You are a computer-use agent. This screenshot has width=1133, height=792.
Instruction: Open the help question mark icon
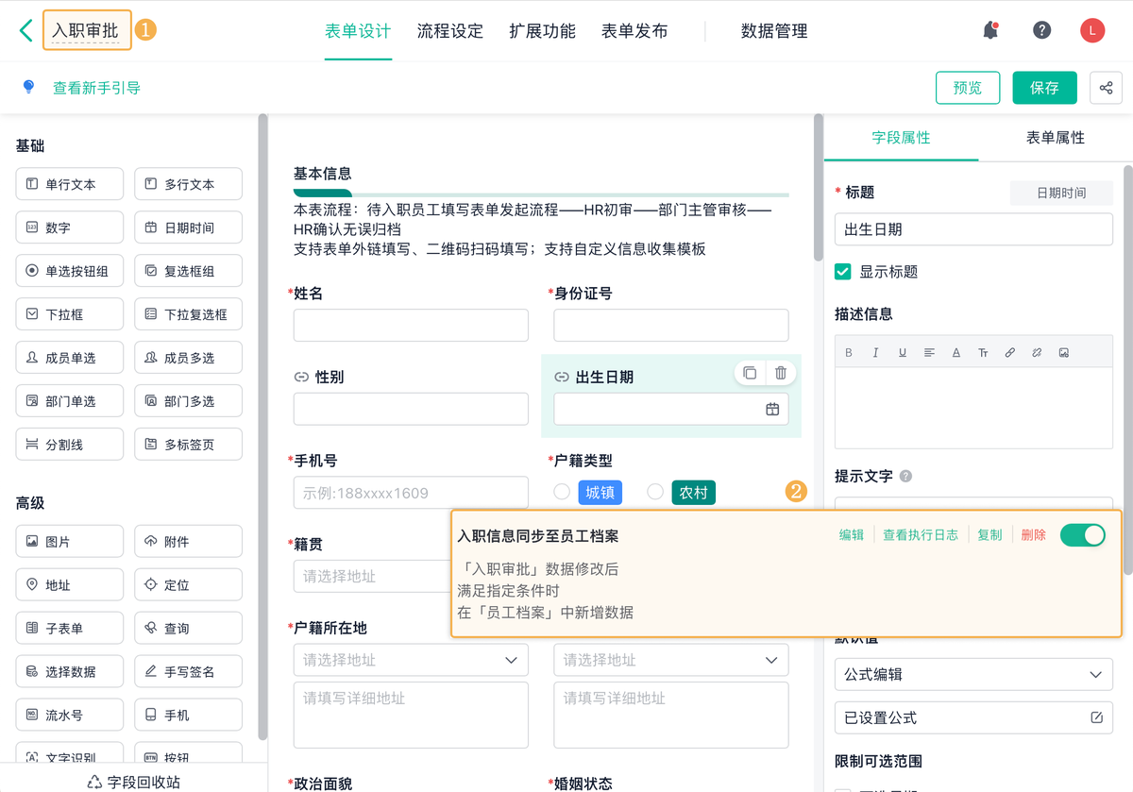coord(1042,30)
